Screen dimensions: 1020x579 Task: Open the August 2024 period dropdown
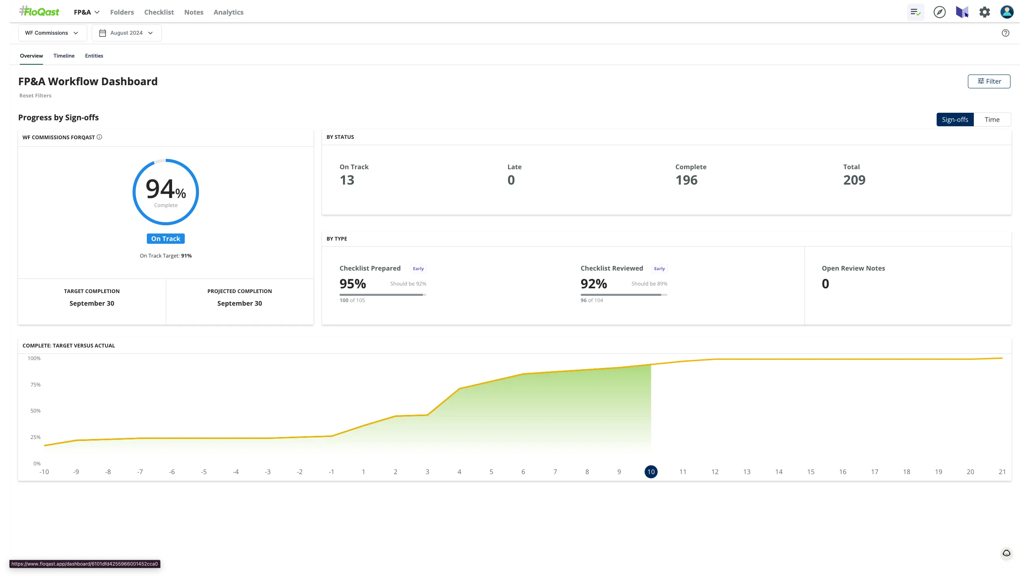(x=127, y=33)
